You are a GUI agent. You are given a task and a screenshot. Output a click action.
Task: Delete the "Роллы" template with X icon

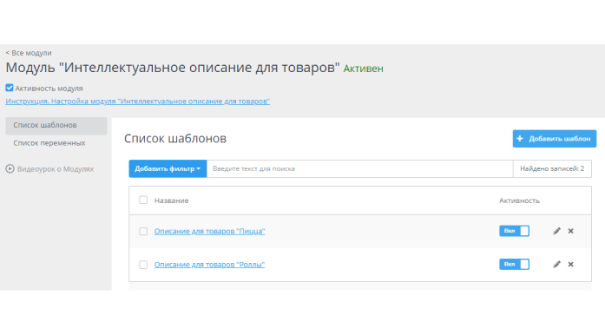tap(570, 265)
